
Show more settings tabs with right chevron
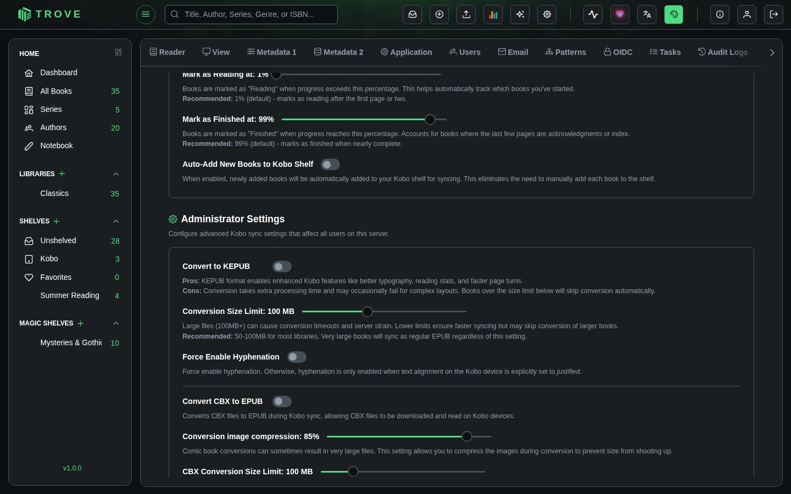(772, 53)
